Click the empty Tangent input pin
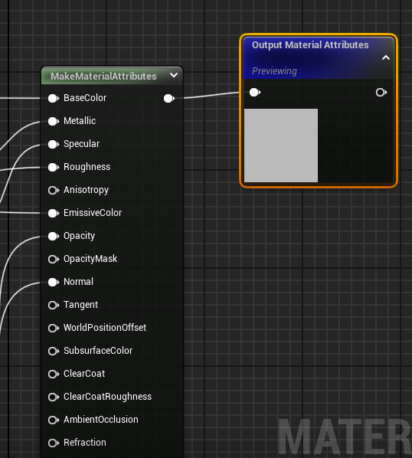The image size is (412, 458). click(54, 306)
